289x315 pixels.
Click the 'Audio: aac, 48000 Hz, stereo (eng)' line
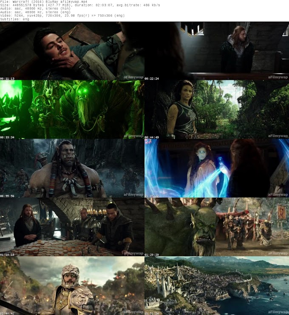(35, 12)
